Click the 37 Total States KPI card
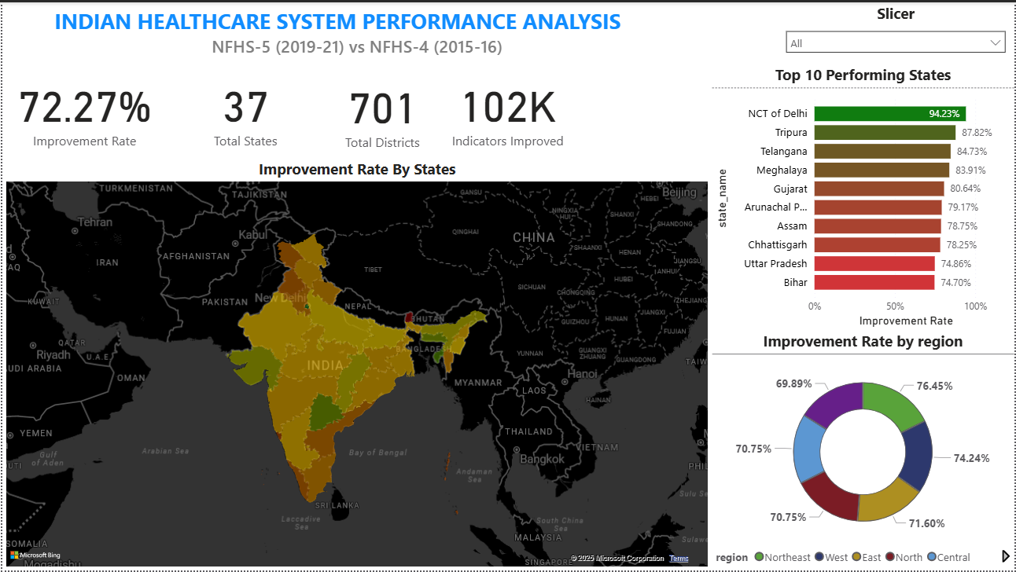The width and height of the screenshot is (1016, 572). (x=245, y=118)
